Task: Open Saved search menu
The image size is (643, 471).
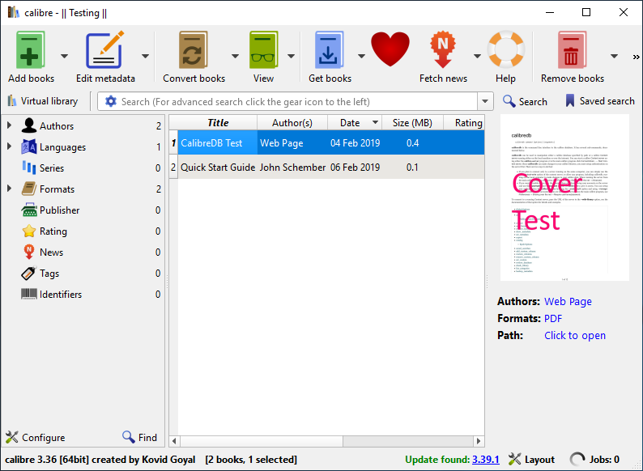Action: 600,101
